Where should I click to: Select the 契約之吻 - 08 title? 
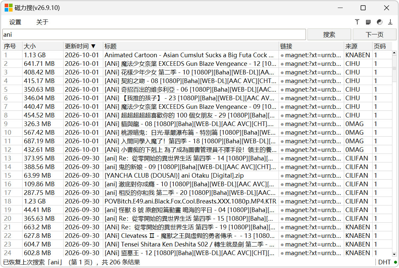point(191,81)
